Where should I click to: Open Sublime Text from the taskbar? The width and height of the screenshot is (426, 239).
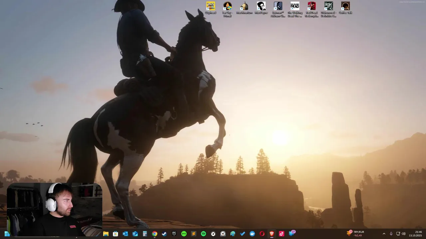coord(194,234)
